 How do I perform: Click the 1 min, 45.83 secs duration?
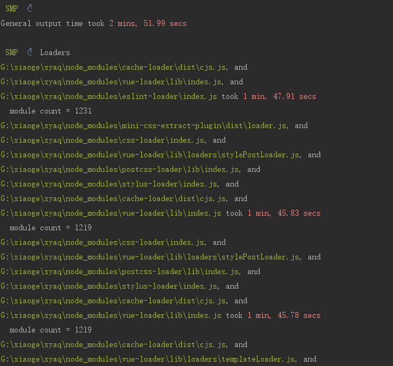(x=283, y=213)
